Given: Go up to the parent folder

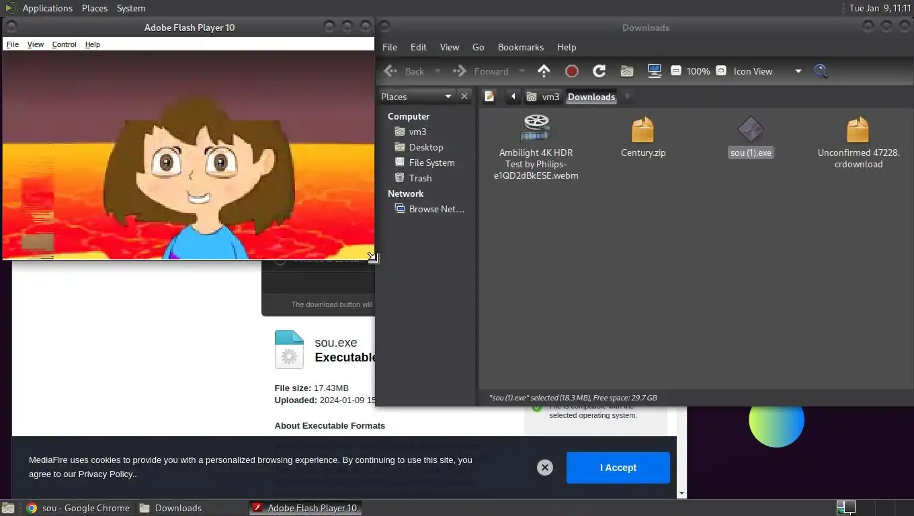Looking at the screenshot, I should click(x=544, y=71).
